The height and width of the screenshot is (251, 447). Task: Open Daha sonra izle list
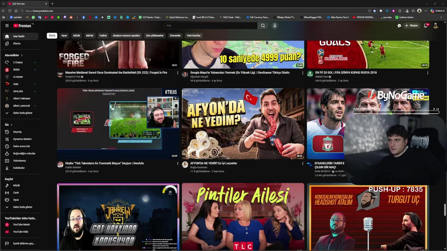21,146
